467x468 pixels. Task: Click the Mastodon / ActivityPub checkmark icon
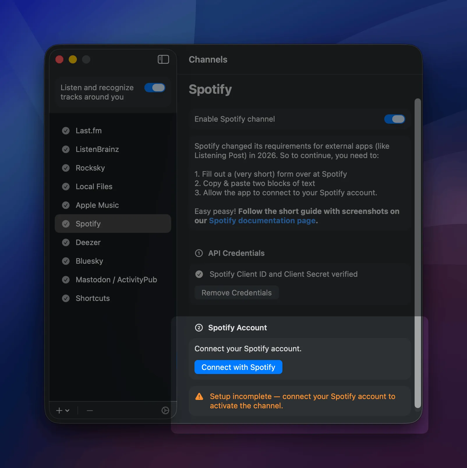point(66,280)
